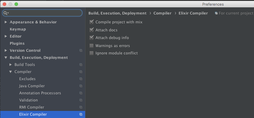Focus the preferences search field
The height and width of the screenshot is (118, 254).
pos(42,13)
